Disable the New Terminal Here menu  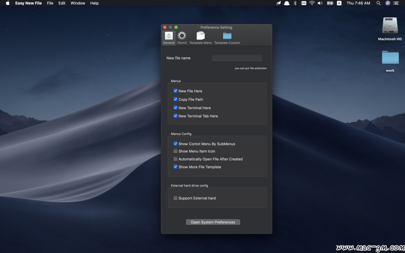[x=175, y=108]
